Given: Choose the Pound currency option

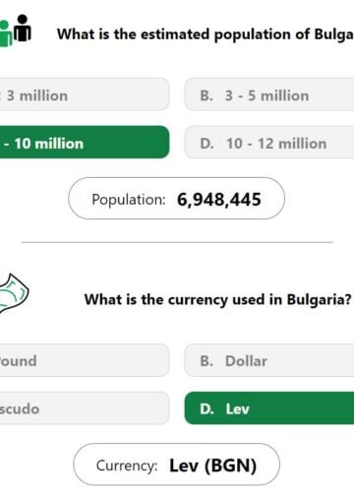Looking at the screenshot, I should [x=85, y=360].
